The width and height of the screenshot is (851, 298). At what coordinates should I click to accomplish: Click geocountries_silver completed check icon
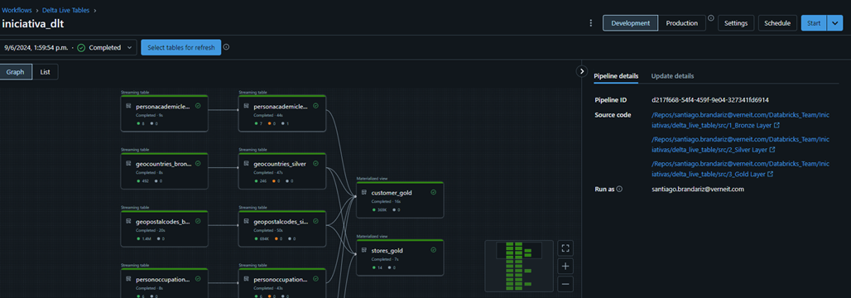[x=316, y=163]
